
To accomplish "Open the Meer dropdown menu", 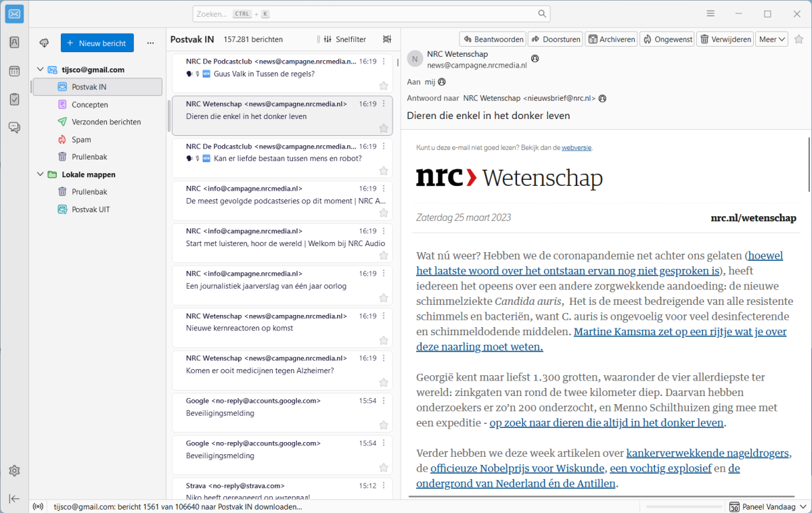I will point(771,39).
